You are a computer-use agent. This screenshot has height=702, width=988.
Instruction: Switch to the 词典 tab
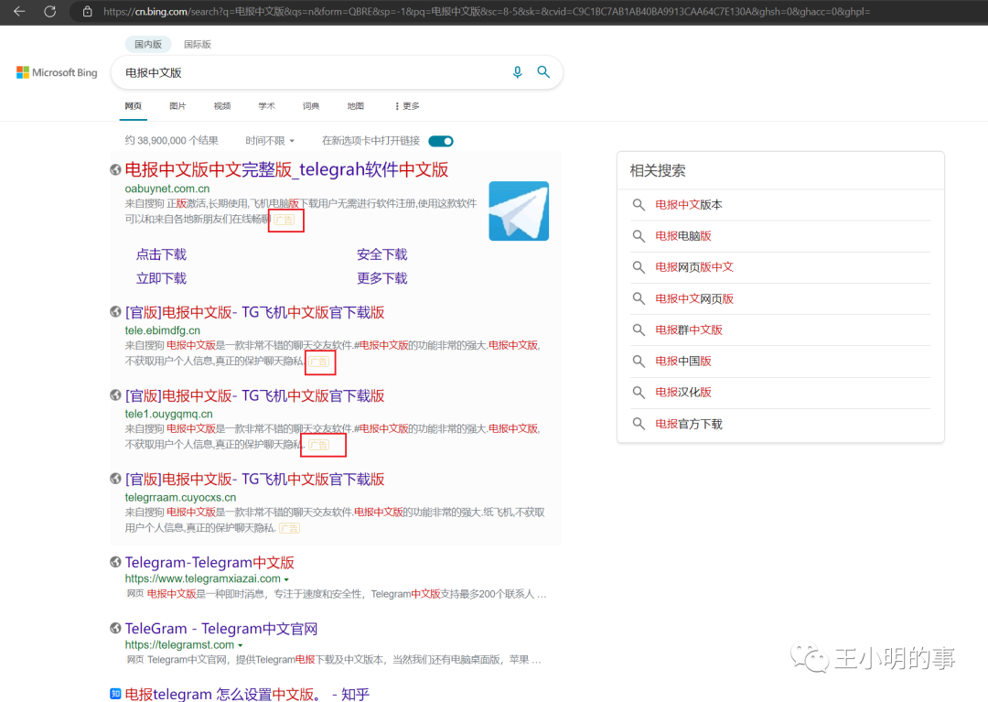pyautogui.click(x=311, y=106)
